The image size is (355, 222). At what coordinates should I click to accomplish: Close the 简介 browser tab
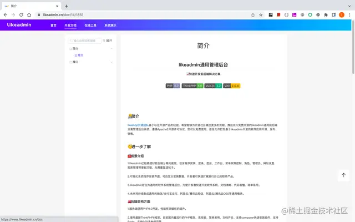pos(57,6)
